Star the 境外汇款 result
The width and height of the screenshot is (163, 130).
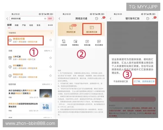(x=51, y=58)
